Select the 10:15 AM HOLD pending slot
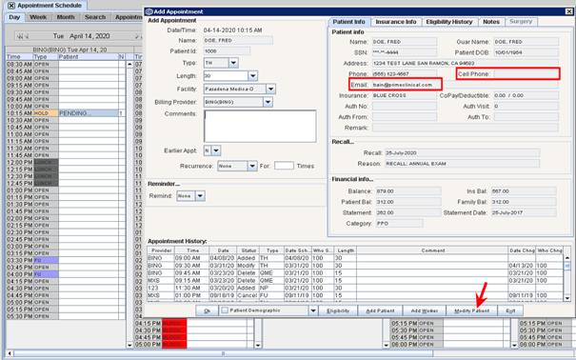 (66, 113)
